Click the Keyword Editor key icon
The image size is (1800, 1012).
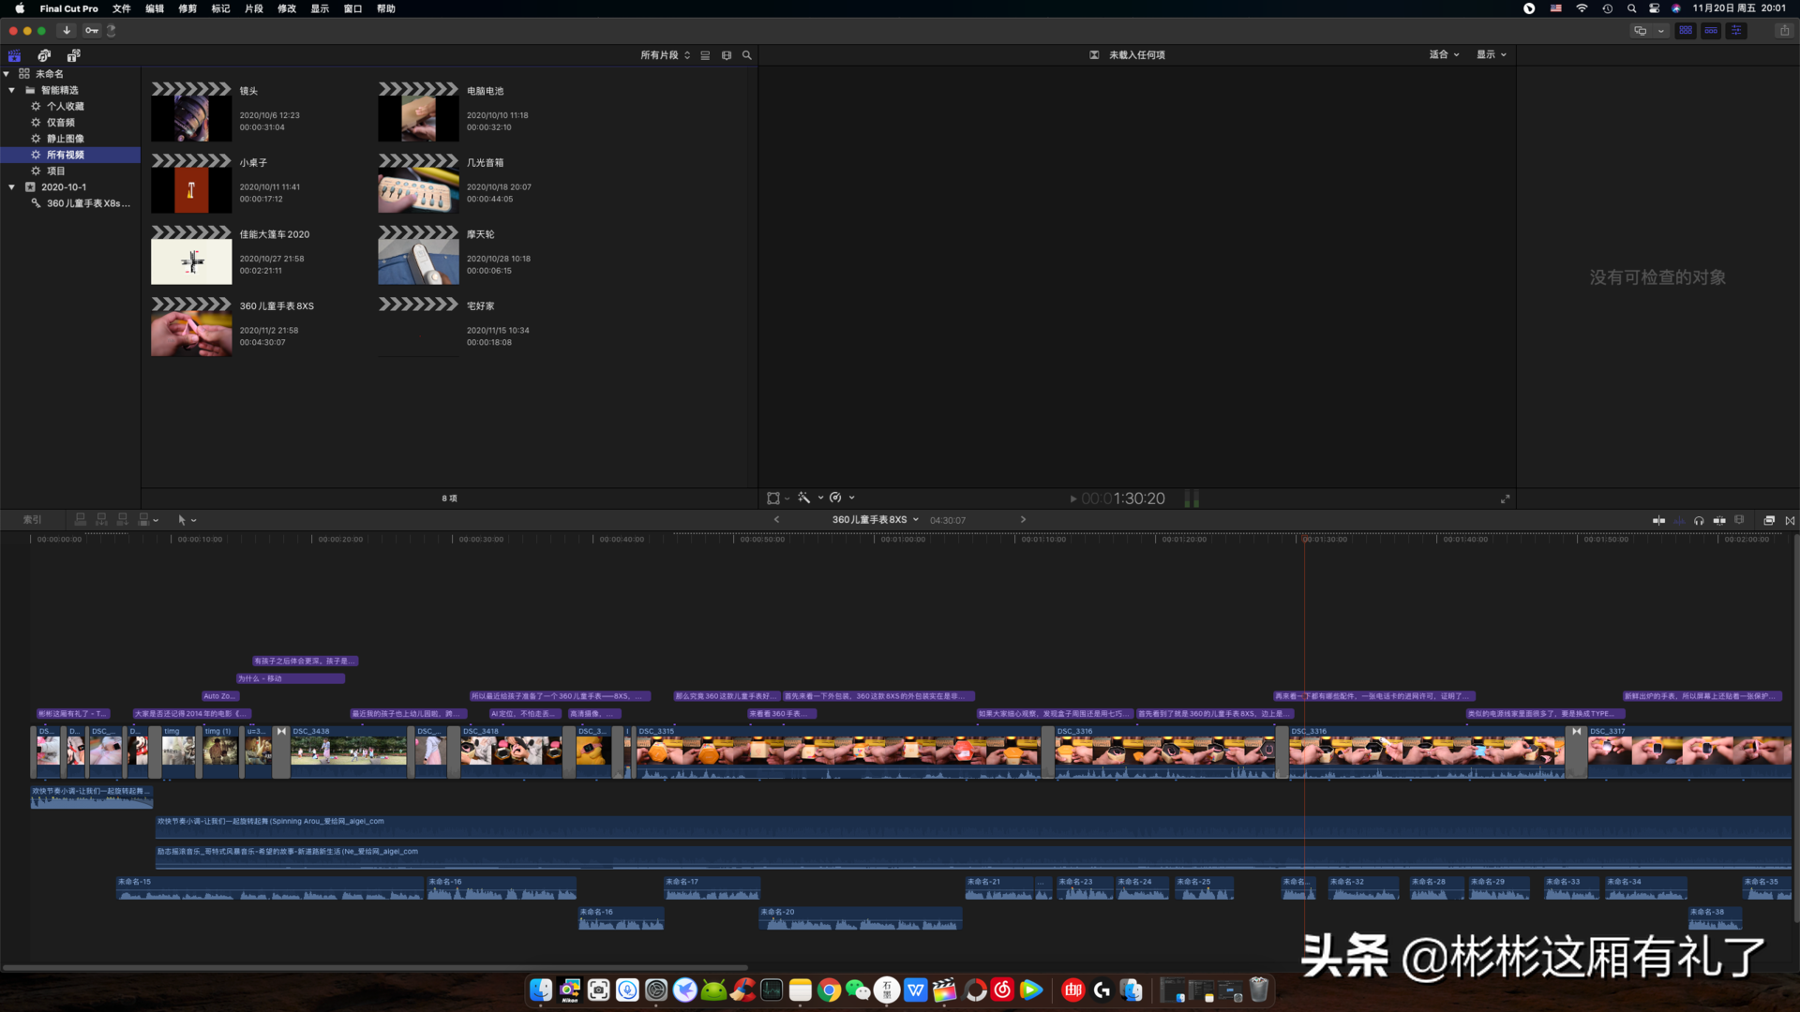point(91,30)
